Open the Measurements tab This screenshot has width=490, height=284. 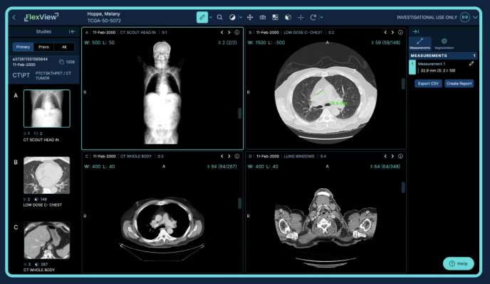[422, 43]
